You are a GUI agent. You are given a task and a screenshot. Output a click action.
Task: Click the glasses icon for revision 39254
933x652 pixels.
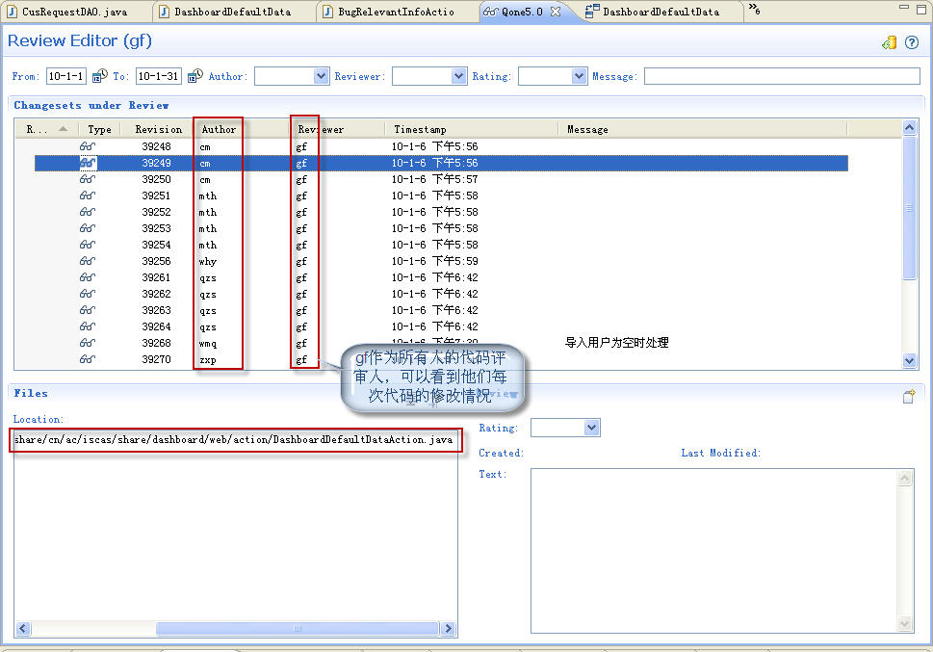point(88,245)
